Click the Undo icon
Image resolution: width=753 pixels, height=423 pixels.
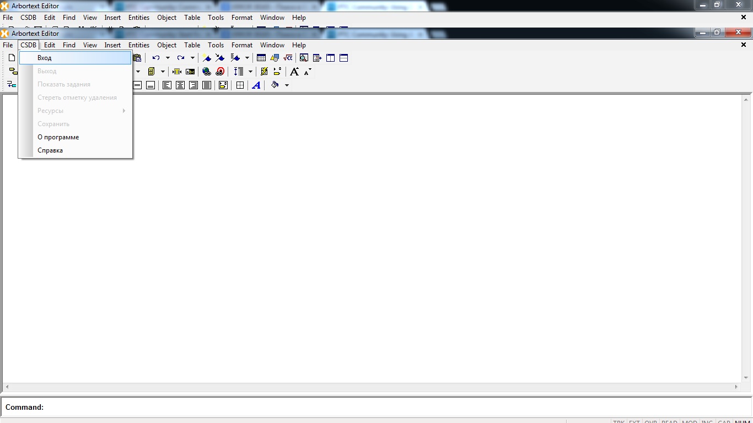pos(155,57)
